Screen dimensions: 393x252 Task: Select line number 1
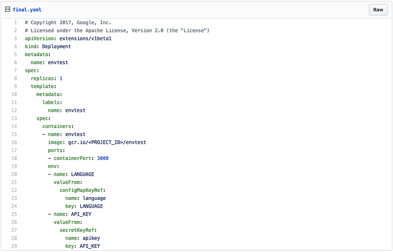(16, 22)
